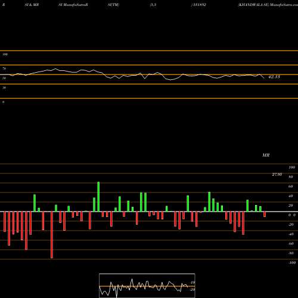The height and width of the screenshot is (298, 298).
Task: Click the bar chart -40 axis label
Action: coord(291,234)
